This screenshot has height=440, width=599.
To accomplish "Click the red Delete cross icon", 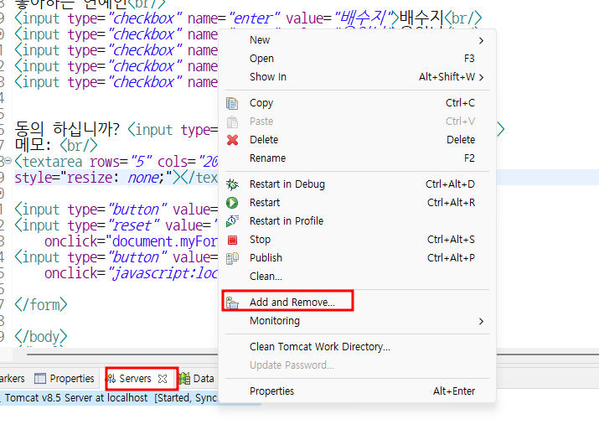I will point(232,140).
